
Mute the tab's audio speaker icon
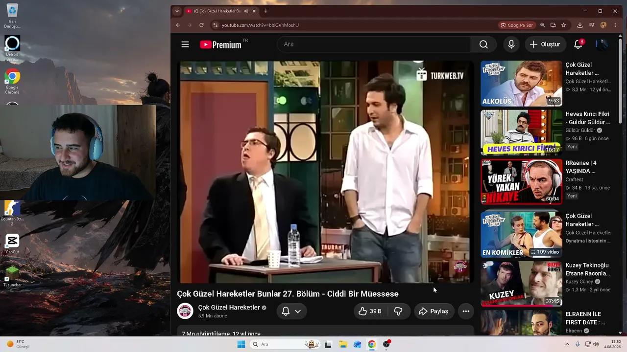coord(246,11)
